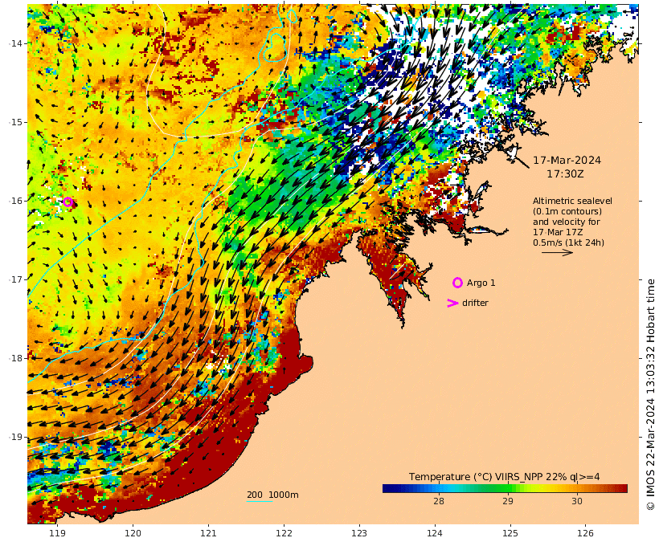Click the 'and velocity for' text line
This screenshot has width=659, height=546.
click(x=567, y=222)
